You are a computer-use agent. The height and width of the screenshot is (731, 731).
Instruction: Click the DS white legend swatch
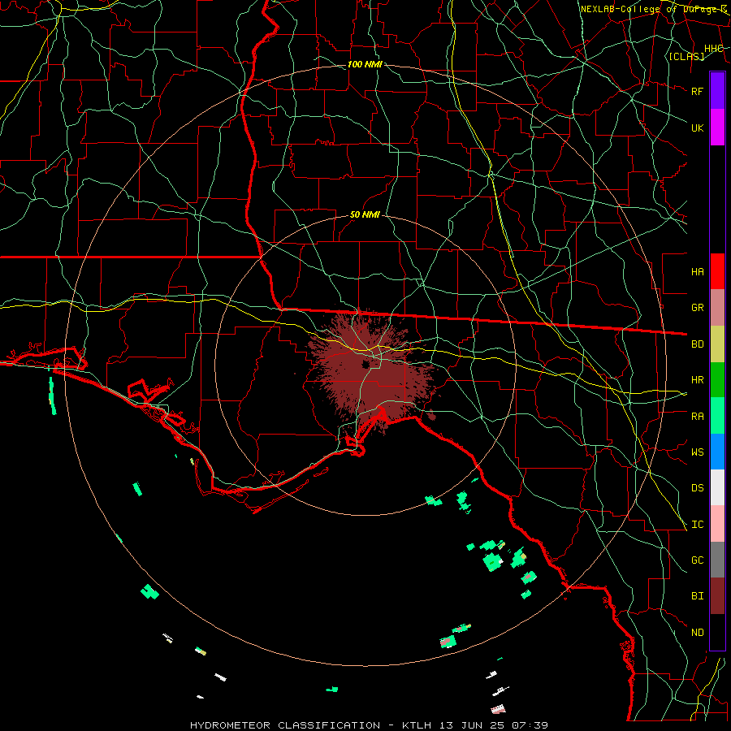pyautogui.click(x=717, y=487)
